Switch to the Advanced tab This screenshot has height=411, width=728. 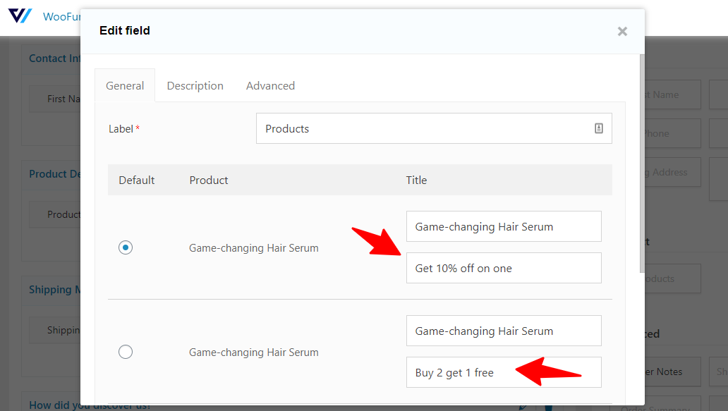tap(270, 86)
